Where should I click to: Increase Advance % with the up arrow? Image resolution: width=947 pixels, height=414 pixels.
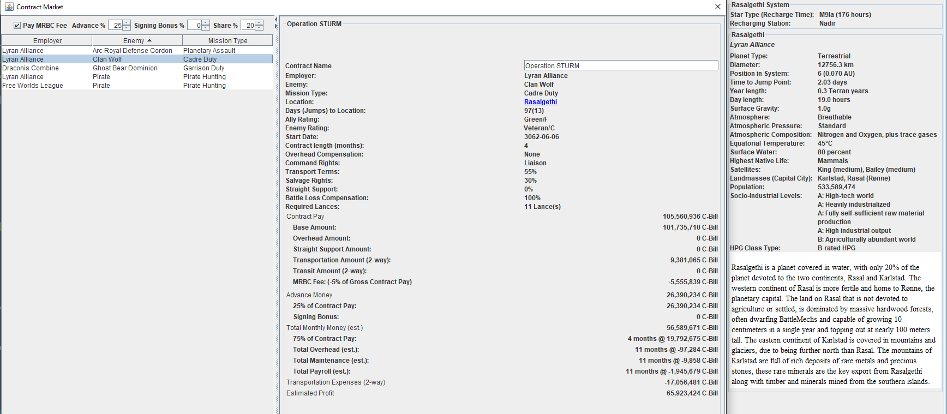(x=127, y=22)
